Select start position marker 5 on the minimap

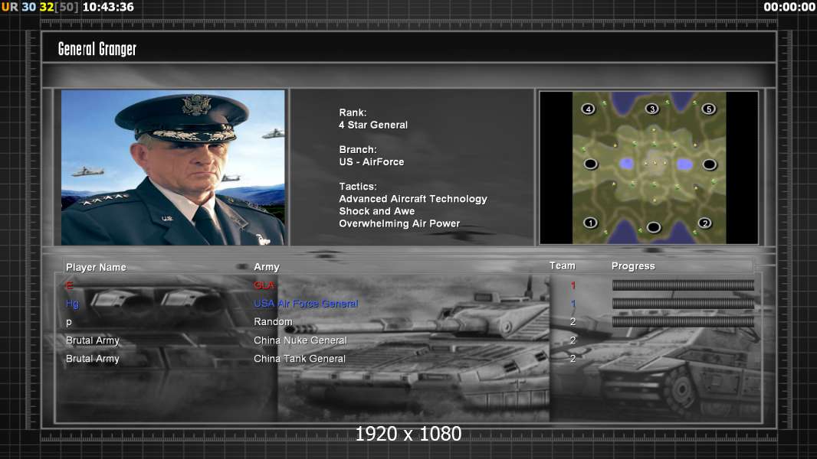(x=709, y=109)
